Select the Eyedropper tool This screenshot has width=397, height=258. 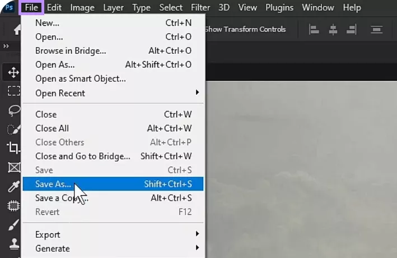13,186
